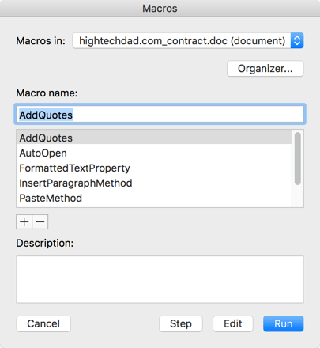
Task: Click the plus button to add a macro
Action: [x=24, y=222]
